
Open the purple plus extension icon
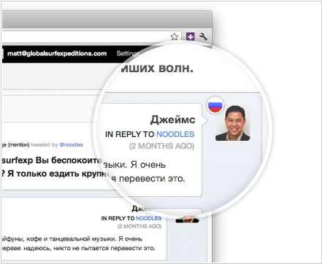click(191, 36)
